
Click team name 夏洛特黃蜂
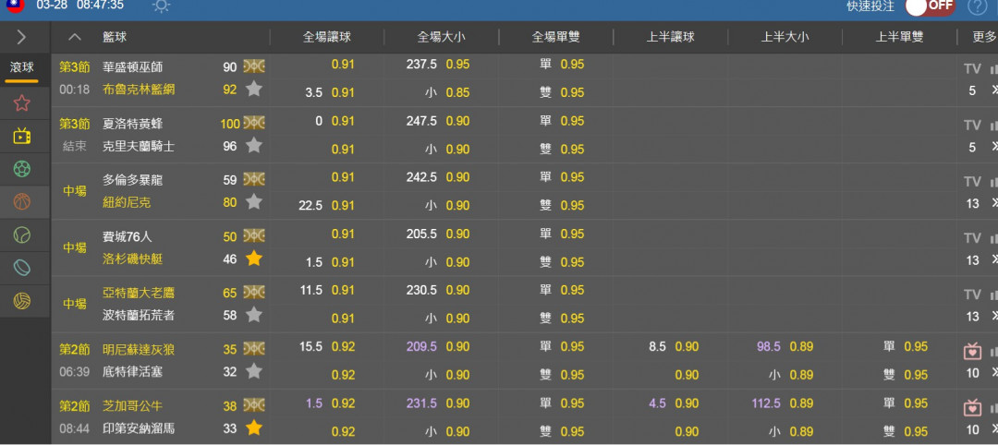pos(133,124)
